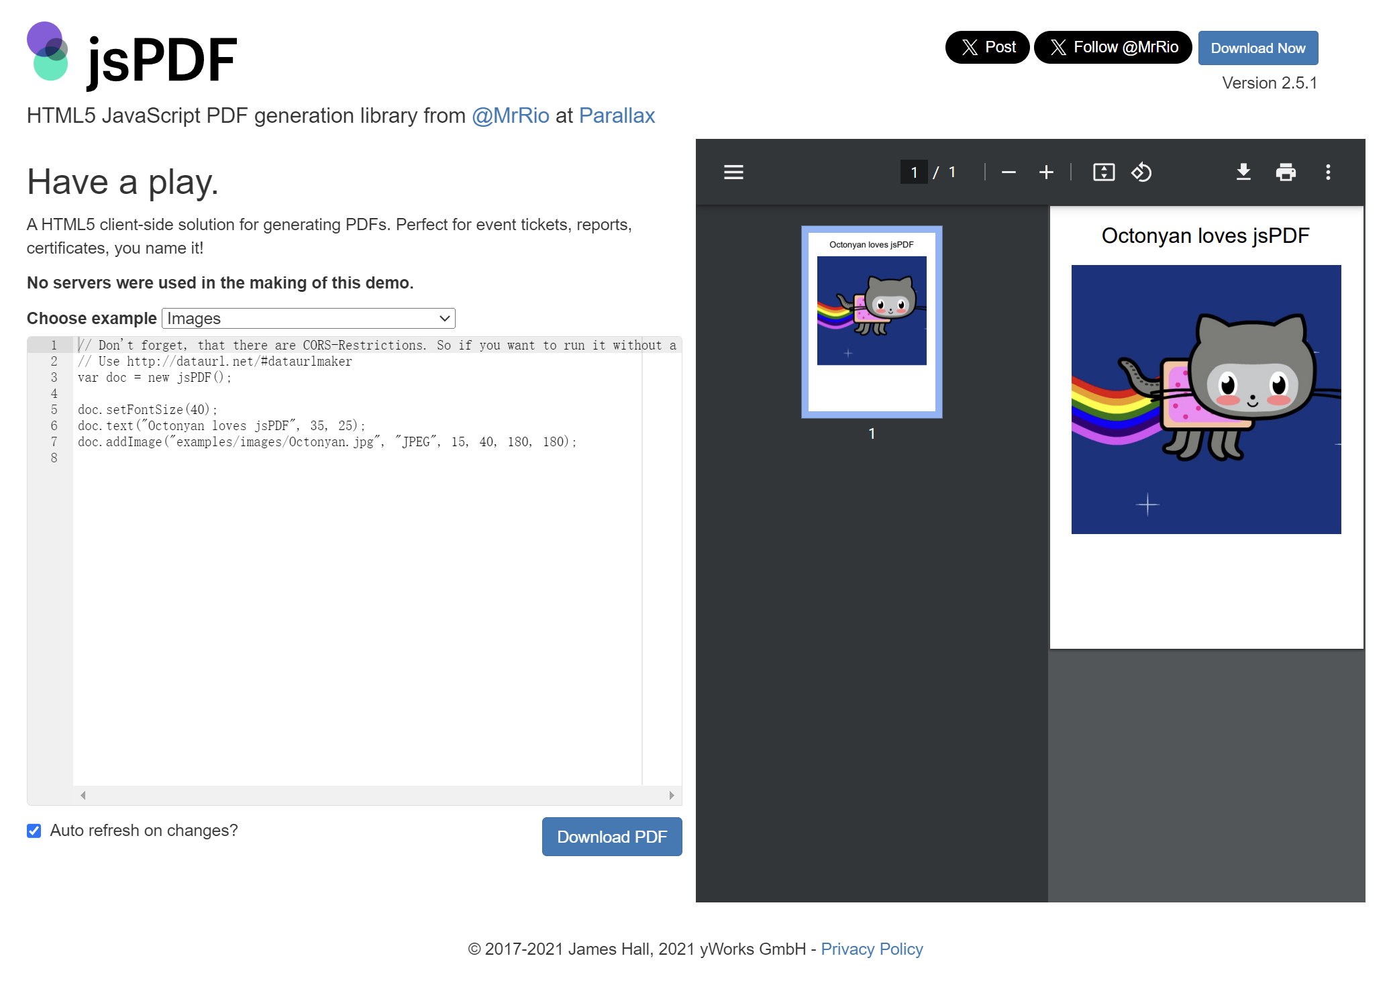Click the fit-to-page view icon
Image resolution: width=1391 pixels, height=995 pixels.
pyautogui.click(x=1101, y=171)
